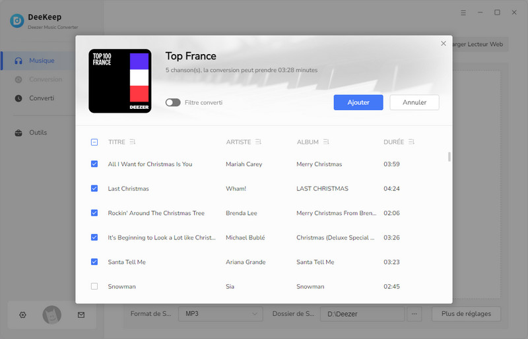Click the Sia artist cell
This screenshot has width=528, height=339.
pyautogui.click(x=230, y=286)
